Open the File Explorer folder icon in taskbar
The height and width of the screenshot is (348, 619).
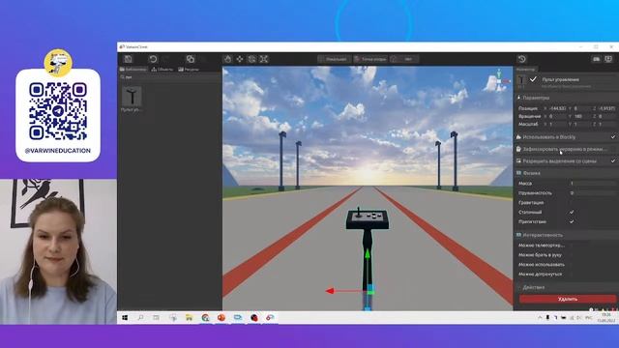[190, 318]
